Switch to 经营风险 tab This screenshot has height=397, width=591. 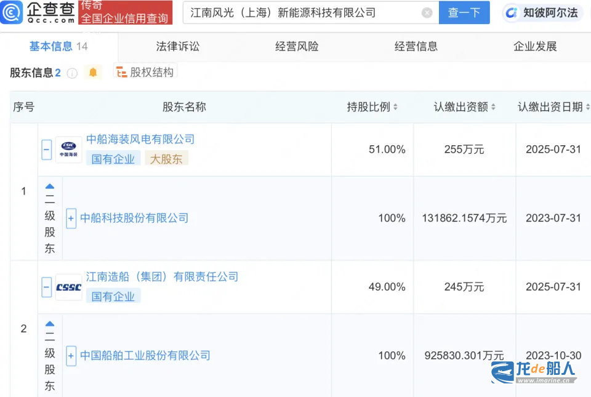297,46
